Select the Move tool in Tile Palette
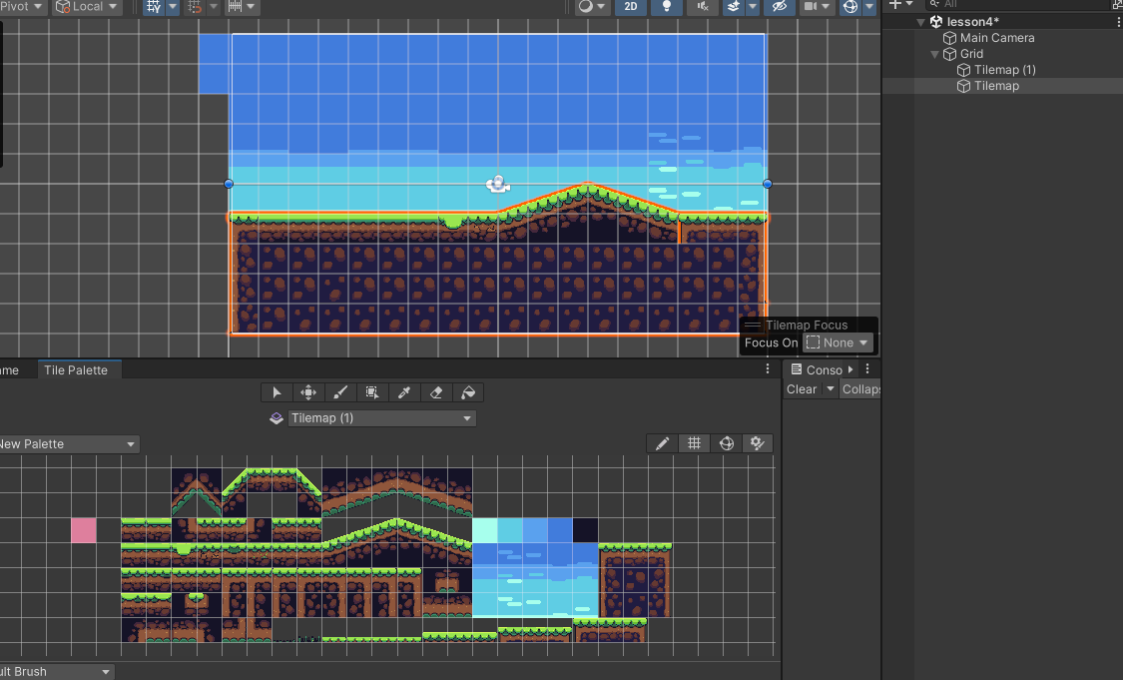Viewport: 1123px width, 680px height. pos(308,391)
